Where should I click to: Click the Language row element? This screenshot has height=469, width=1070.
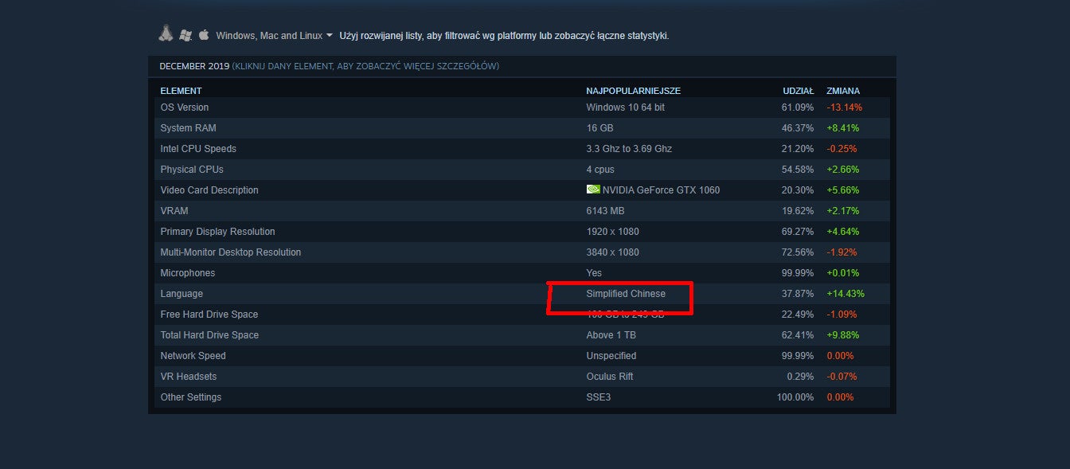pyautogui.click(x=522, y=294)
